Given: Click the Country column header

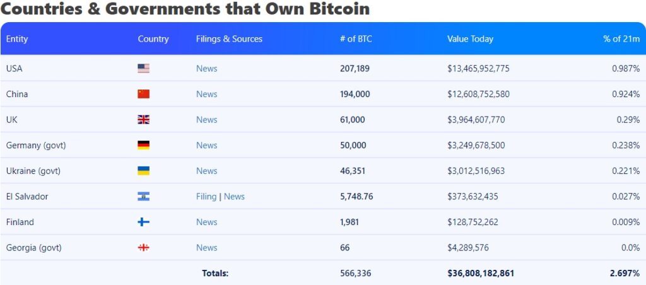Looking at the screenshot, I should (x=153, y=39).
